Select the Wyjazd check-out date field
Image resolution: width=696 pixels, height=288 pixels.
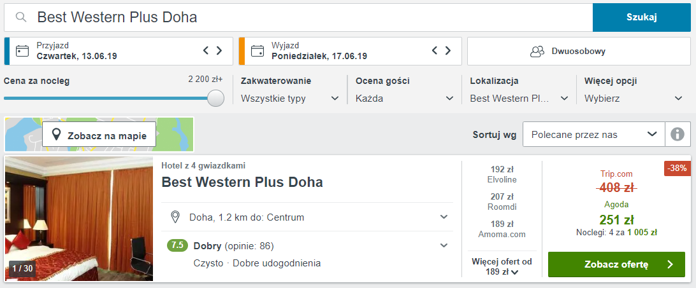[x=350, y=51]
